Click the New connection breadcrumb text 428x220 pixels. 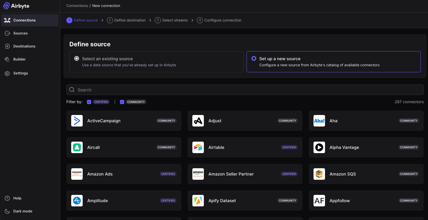tap(106, 6)
